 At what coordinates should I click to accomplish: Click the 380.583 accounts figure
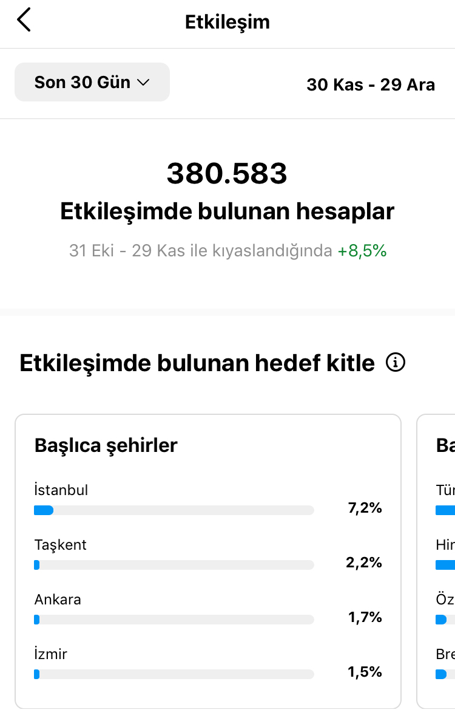click(x=227, y=174)
